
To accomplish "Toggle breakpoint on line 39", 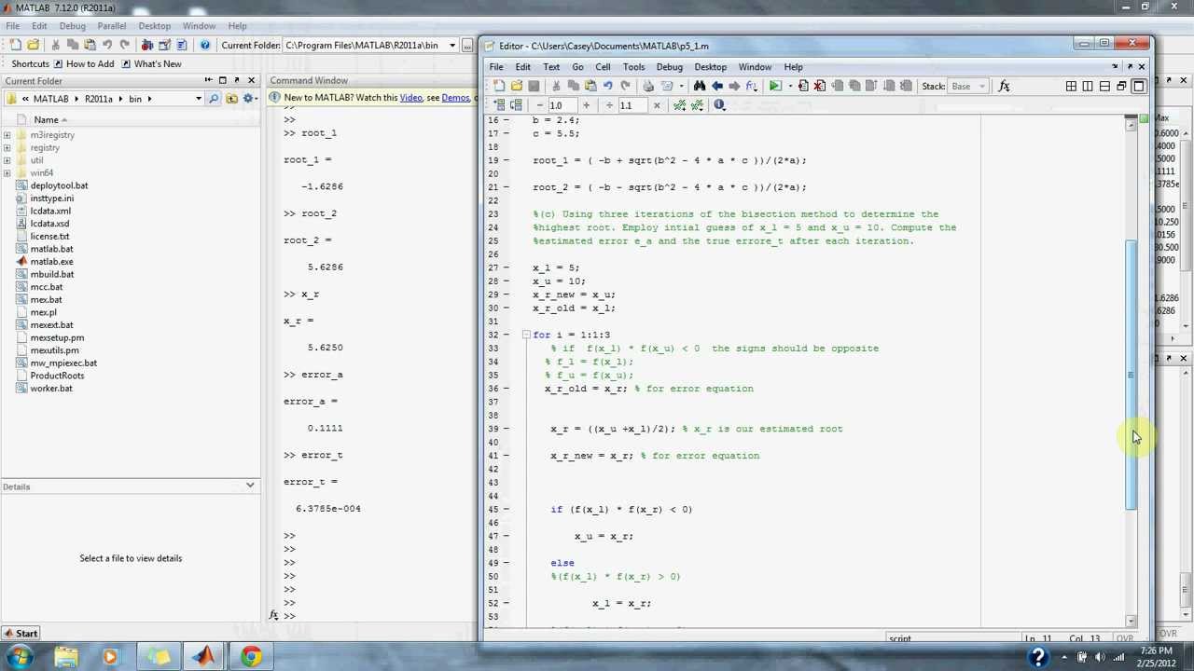I will pyautogui.click(x=507, y=429).
